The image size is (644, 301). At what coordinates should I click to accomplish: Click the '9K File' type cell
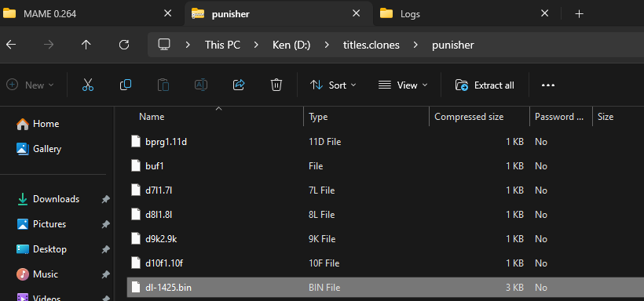point(322,239)
